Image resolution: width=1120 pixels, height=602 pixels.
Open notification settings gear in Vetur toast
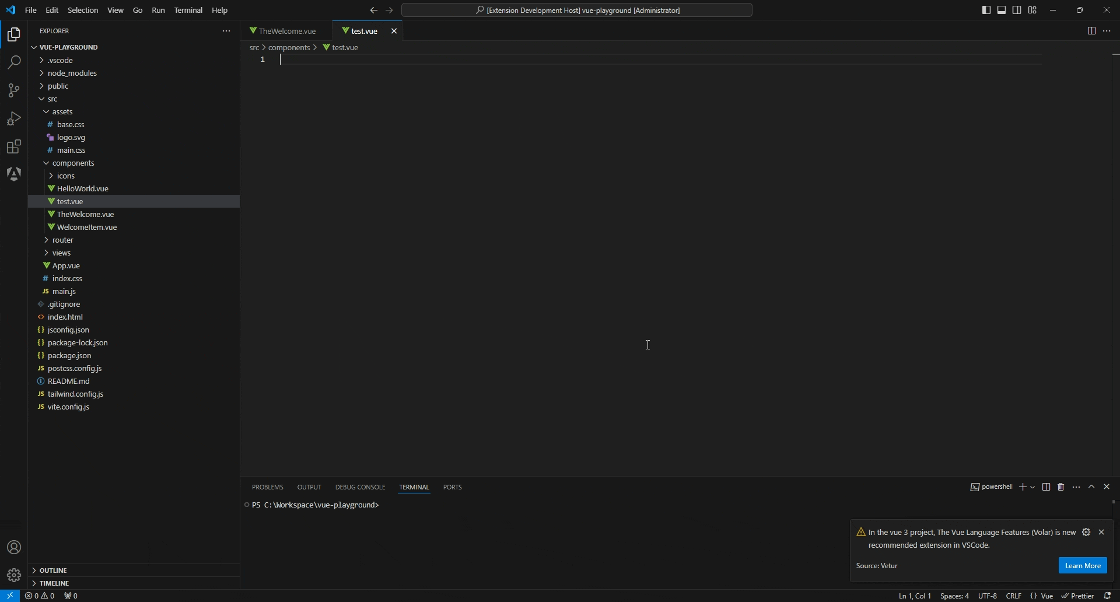1086,533
